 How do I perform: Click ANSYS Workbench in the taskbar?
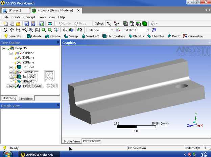(x=39, y=155)
